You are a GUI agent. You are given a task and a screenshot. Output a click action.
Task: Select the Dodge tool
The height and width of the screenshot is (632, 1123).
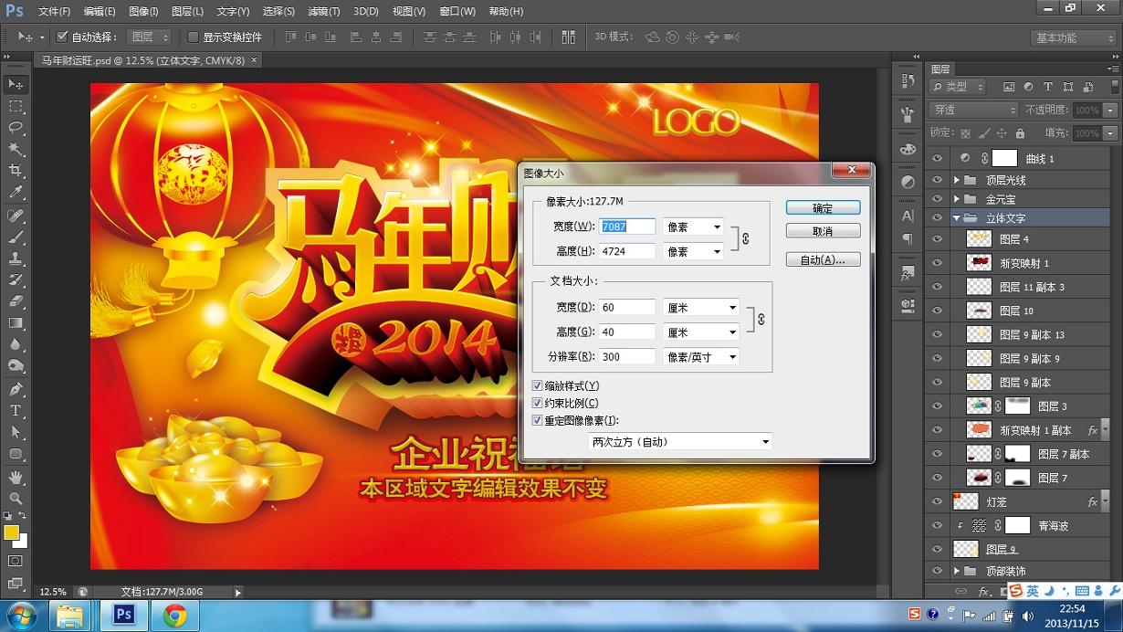16,366
